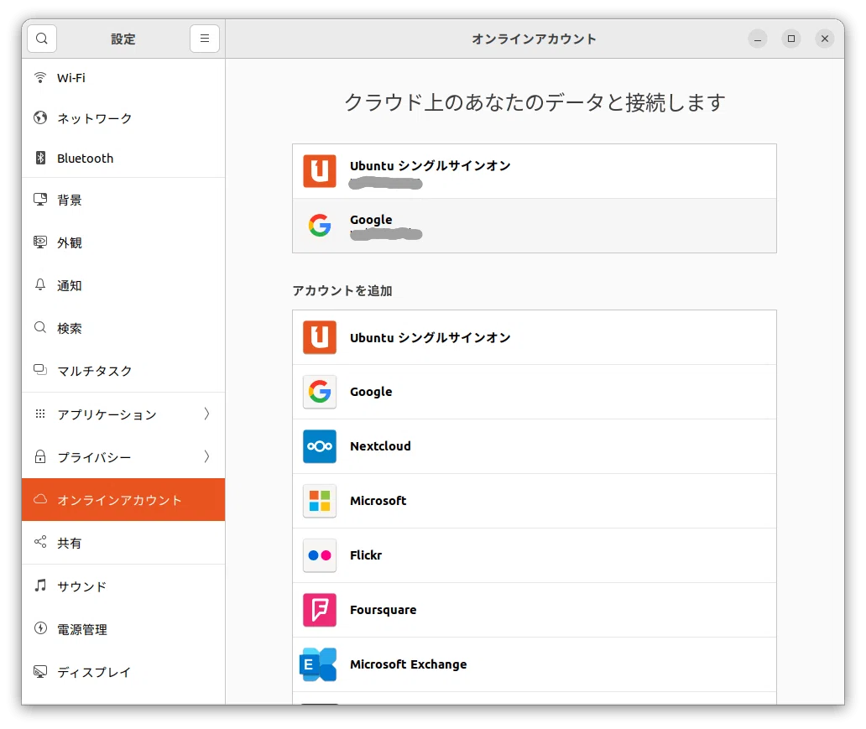
Task: Click the アカウントを追加 heading
Action: (342, 290)
